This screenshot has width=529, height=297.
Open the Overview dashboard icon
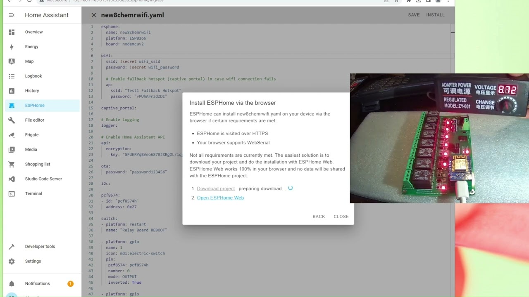pyautogui.click(x=12, y=32)
